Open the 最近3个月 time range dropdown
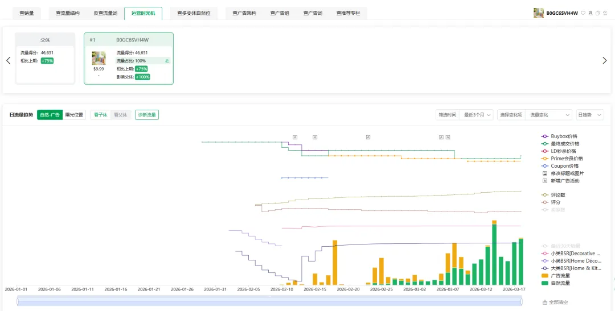615x311 pixels. (476, 115)
